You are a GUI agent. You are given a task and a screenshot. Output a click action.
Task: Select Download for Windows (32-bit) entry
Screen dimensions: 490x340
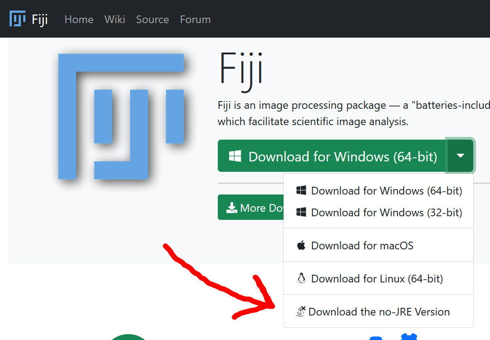pyautogui.click(x=386, y=212)
